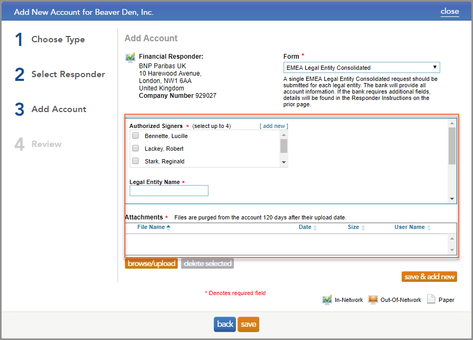The image size is (473, 340).
Task: Check Bennette, Lucille as authorized signer
Action: (135, 135)
